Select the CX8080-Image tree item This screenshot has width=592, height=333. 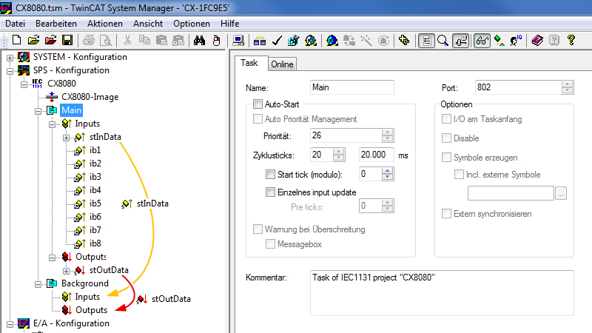(90, 97)
